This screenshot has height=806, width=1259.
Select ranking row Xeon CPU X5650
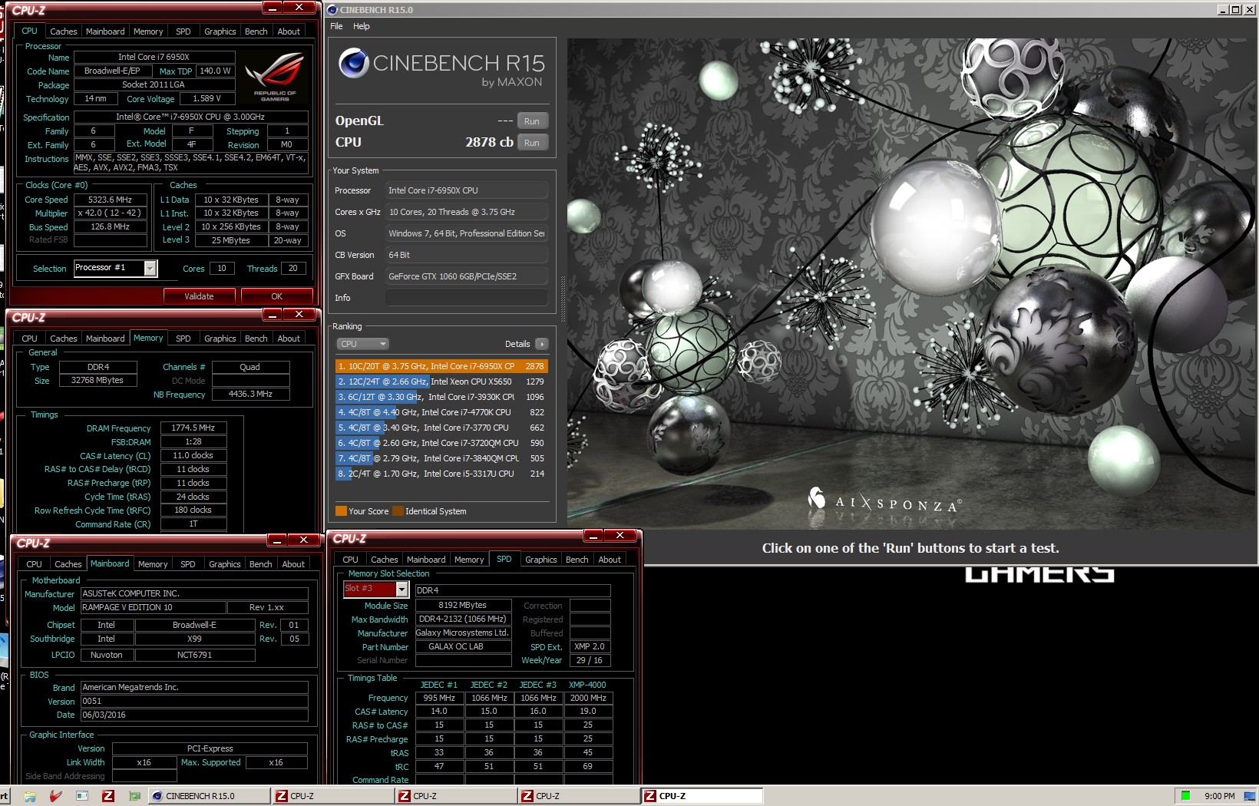[x=441, y=382]
